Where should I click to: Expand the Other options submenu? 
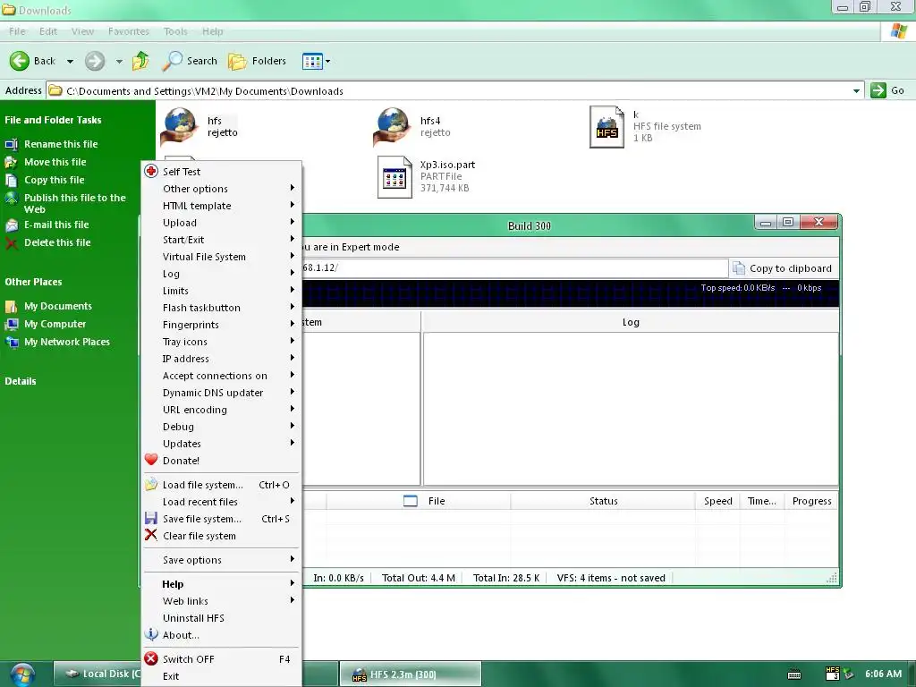(222, 188)
